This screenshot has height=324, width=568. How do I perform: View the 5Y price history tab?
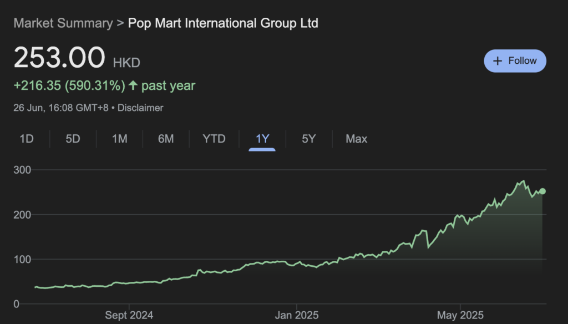click(308, 139)
